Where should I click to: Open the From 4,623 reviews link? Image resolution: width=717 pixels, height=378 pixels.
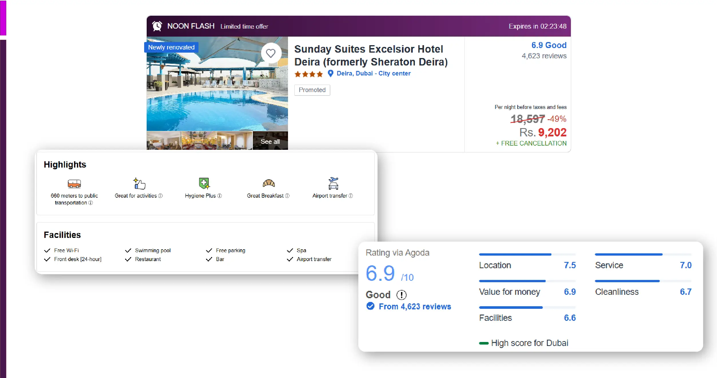[x=415, y=307]
